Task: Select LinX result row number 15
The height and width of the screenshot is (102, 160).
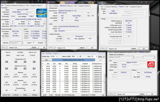Action: tap(73, 81)
